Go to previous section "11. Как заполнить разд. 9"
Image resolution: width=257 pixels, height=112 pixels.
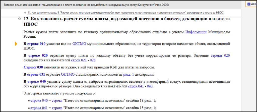125,13
